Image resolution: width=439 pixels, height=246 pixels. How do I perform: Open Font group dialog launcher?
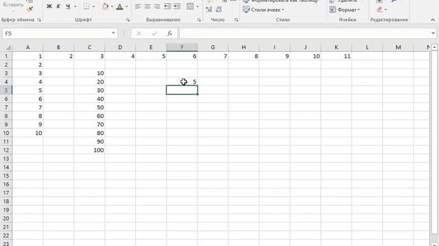pos(128,20)
